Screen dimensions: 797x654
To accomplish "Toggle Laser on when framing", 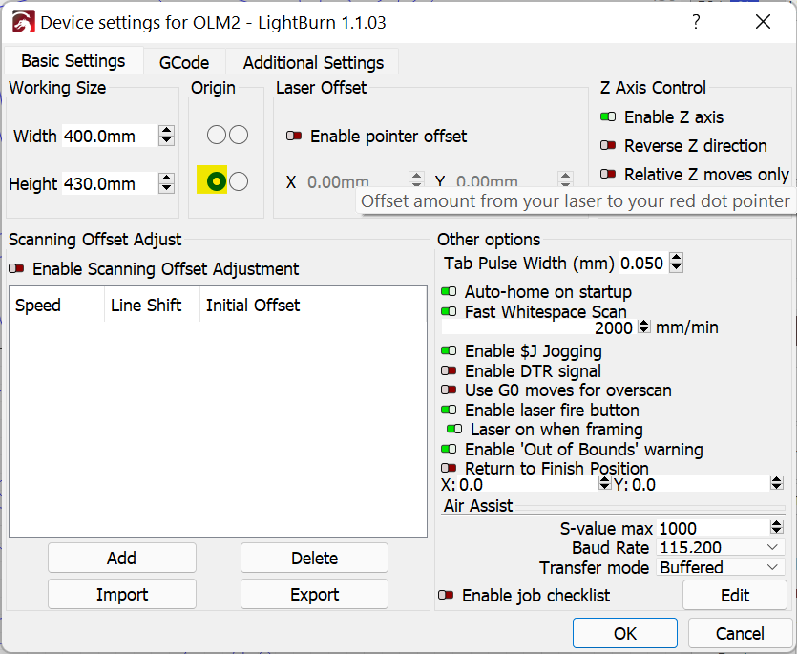I will (454, 430).
